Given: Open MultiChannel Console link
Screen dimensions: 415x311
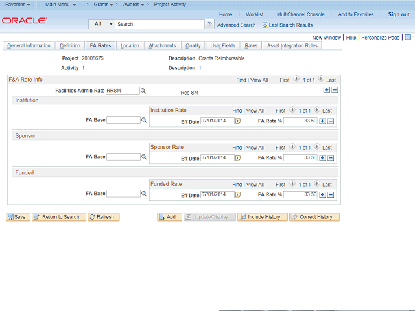Looking at the screenshot, I should tap(300, 14).
